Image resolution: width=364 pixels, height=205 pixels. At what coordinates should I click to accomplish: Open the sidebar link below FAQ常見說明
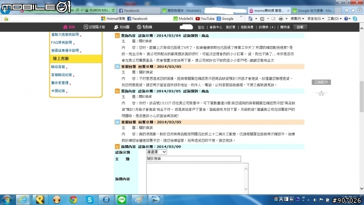[65, 51]
